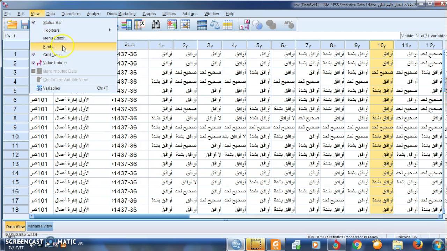
Task: Click the "IBM SPSS Statistics Processor is ready" status
Action: (343, 237)
